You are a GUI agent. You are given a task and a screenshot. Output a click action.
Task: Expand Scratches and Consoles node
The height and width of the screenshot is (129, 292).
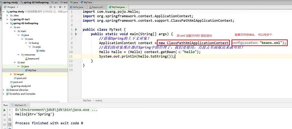point(3,94)
